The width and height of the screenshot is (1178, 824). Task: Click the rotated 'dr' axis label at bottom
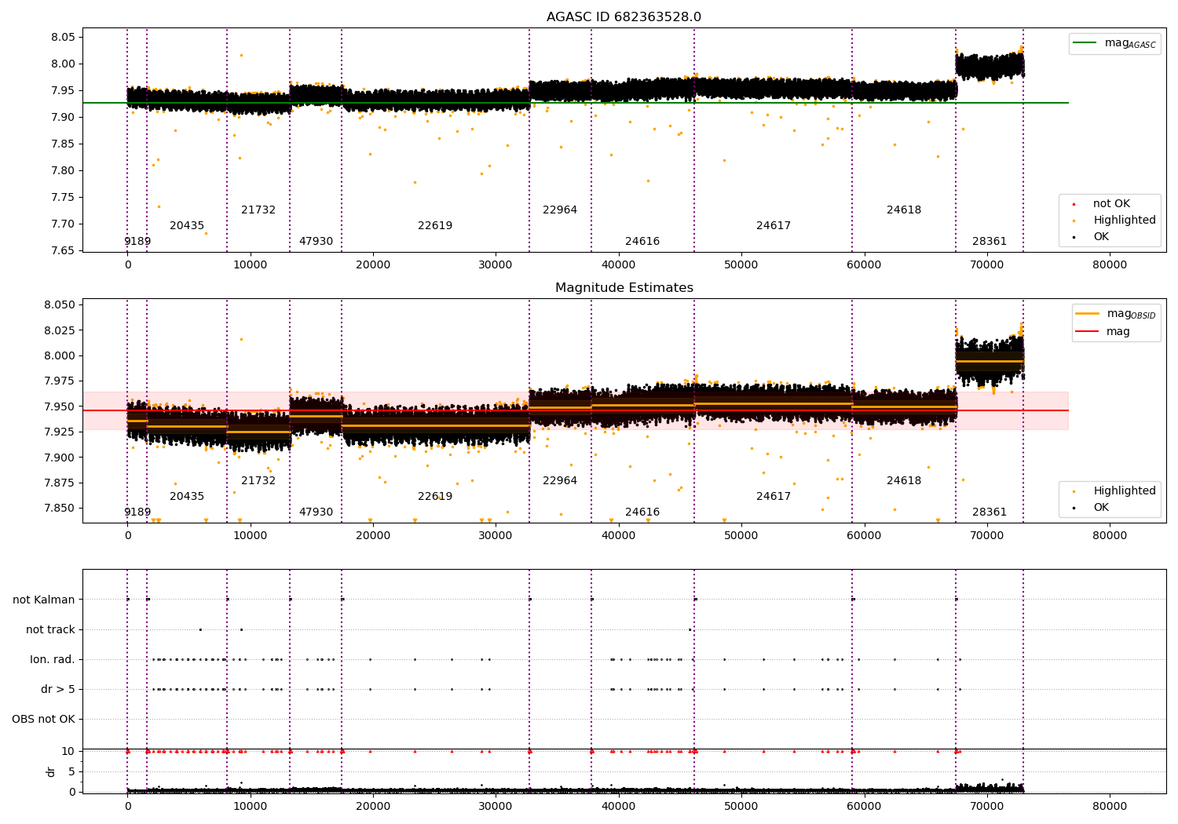coord(51,771)
